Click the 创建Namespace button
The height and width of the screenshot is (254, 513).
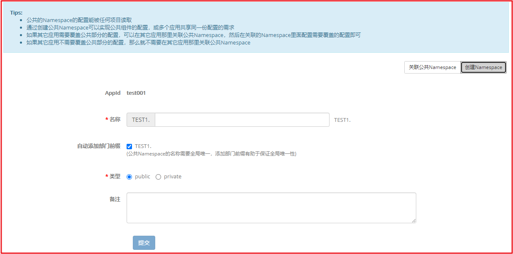pos(483,67)
